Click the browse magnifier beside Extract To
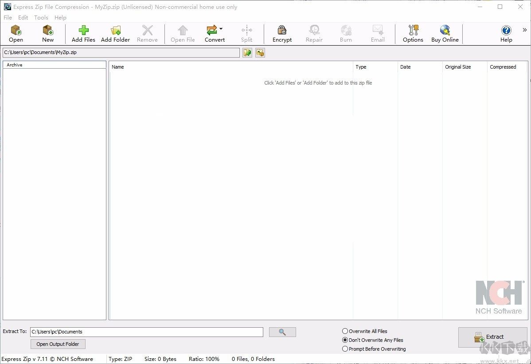The width and height of the screenshot is (531, 364). 282,332
